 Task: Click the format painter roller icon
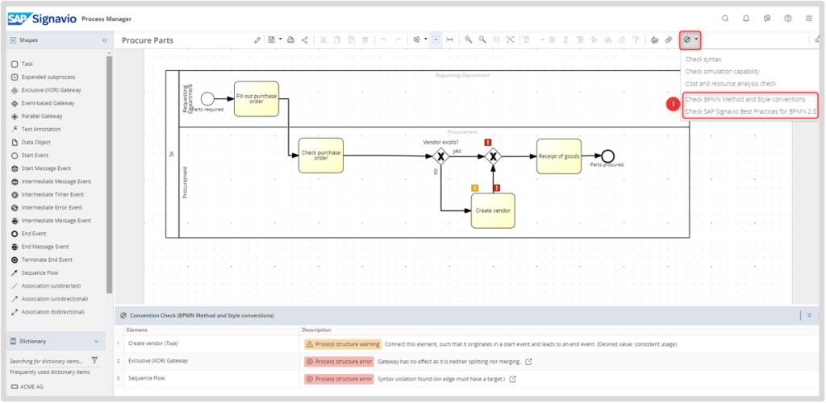point(636,39)
